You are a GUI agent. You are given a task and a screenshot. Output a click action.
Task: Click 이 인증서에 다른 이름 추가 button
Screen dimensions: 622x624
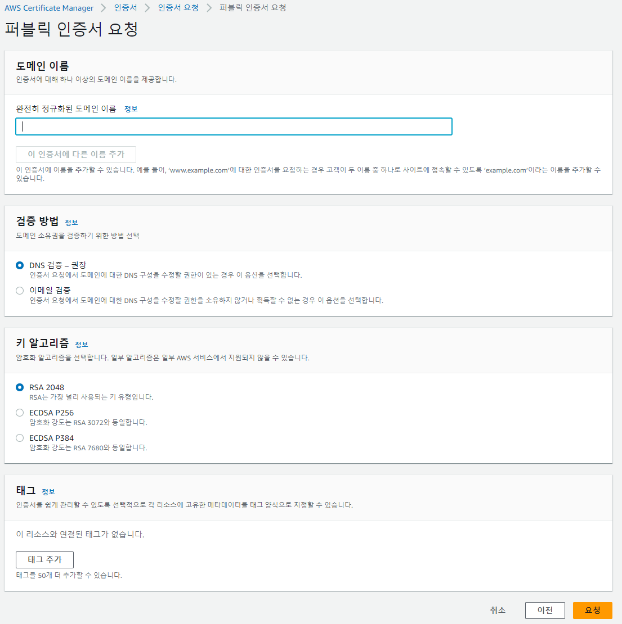[x=75, y=155]
